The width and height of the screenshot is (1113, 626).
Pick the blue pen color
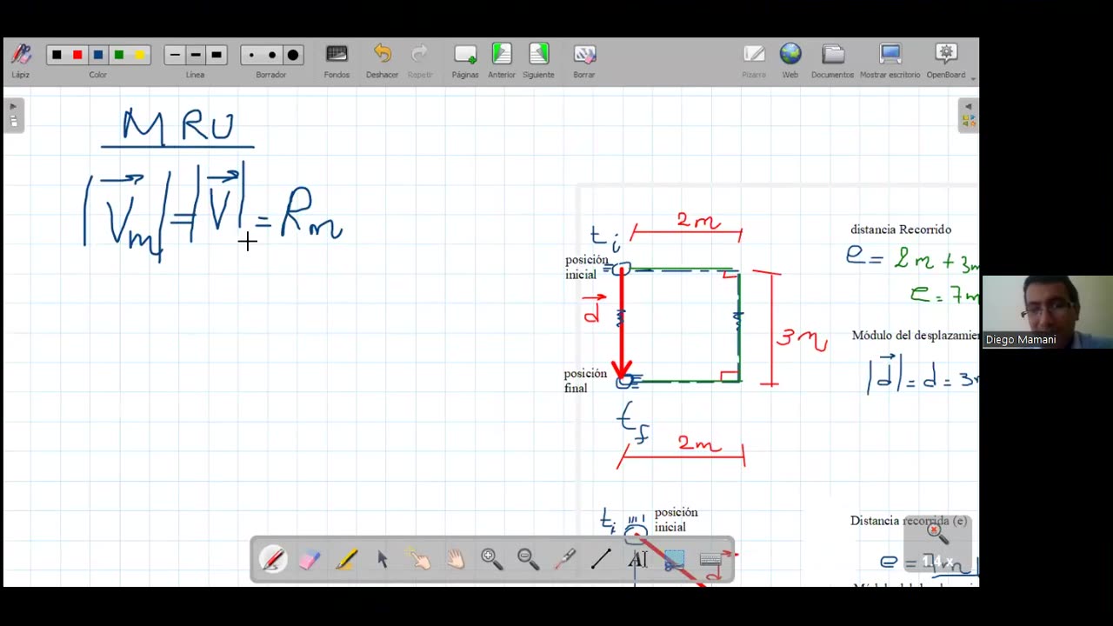click(x=98, y=55)
